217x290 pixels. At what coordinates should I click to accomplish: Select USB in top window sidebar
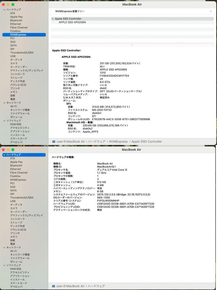[x=13, y=56]
